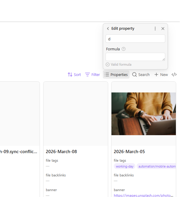Image resolution: width=188 pixels, height=197 pixels.
Task: Open the Filter menu
Action: [x=93, y=75]
